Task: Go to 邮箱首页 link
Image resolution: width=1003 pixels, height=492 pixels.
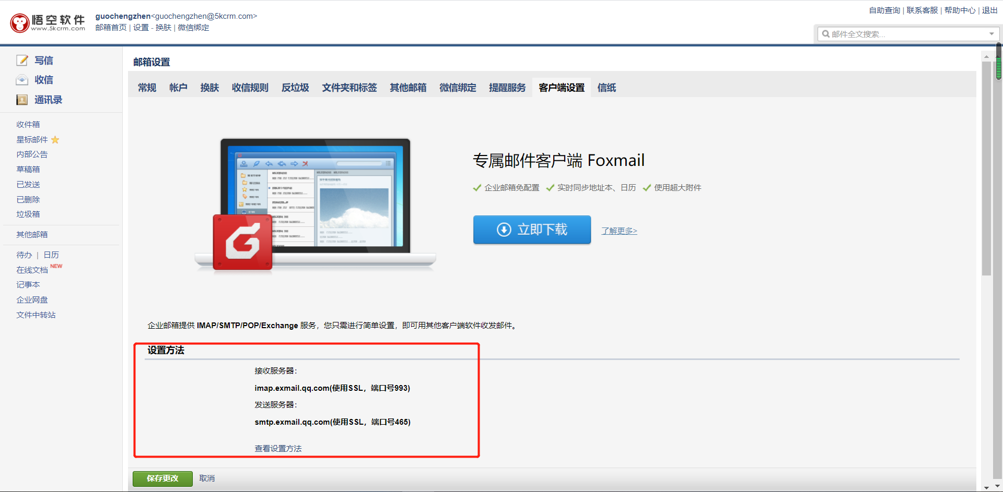Action: point(111,28)
